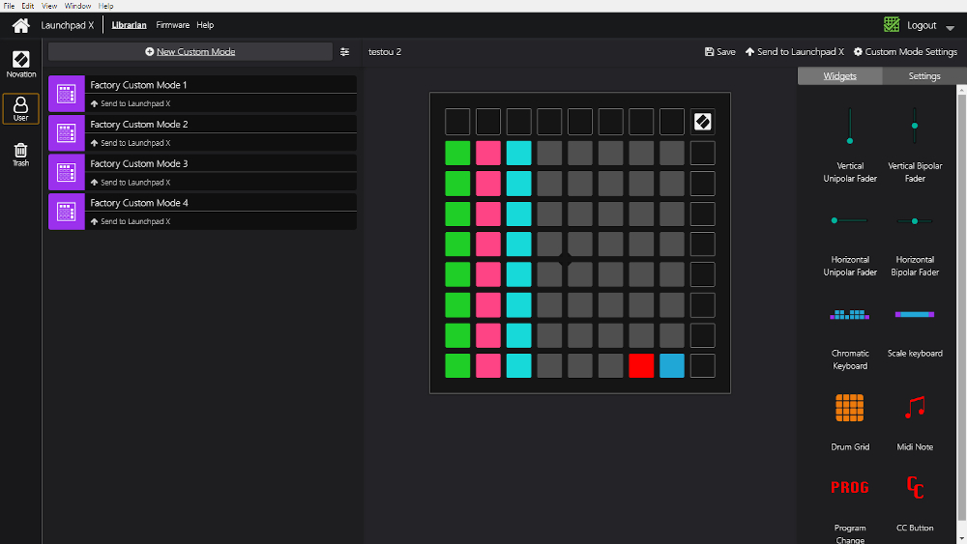Select Factory Custom Mode 1 title

coord(138,85)
